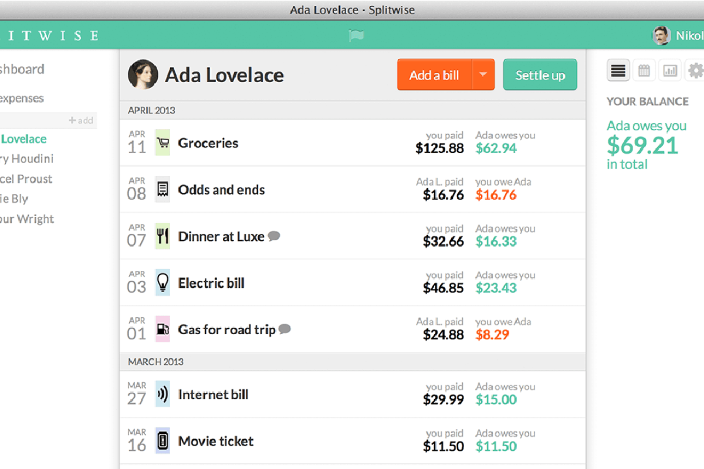Select Marcel Proust in friends sidebar
Viewport: 704px width, 469px height.
point(26,179)
